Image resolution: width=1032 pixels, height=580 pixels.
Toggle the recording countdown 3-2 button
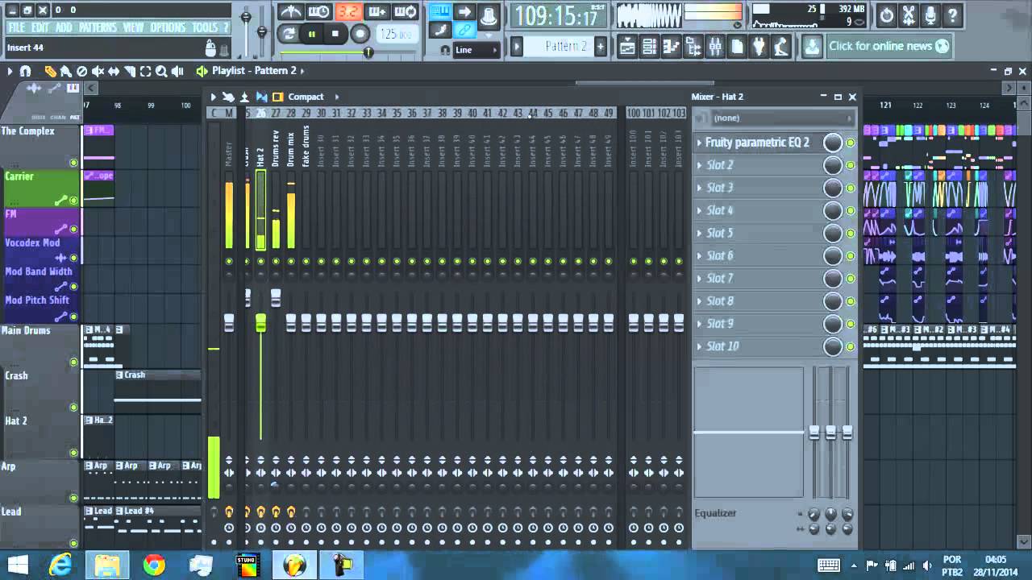[x=348, y=12]
